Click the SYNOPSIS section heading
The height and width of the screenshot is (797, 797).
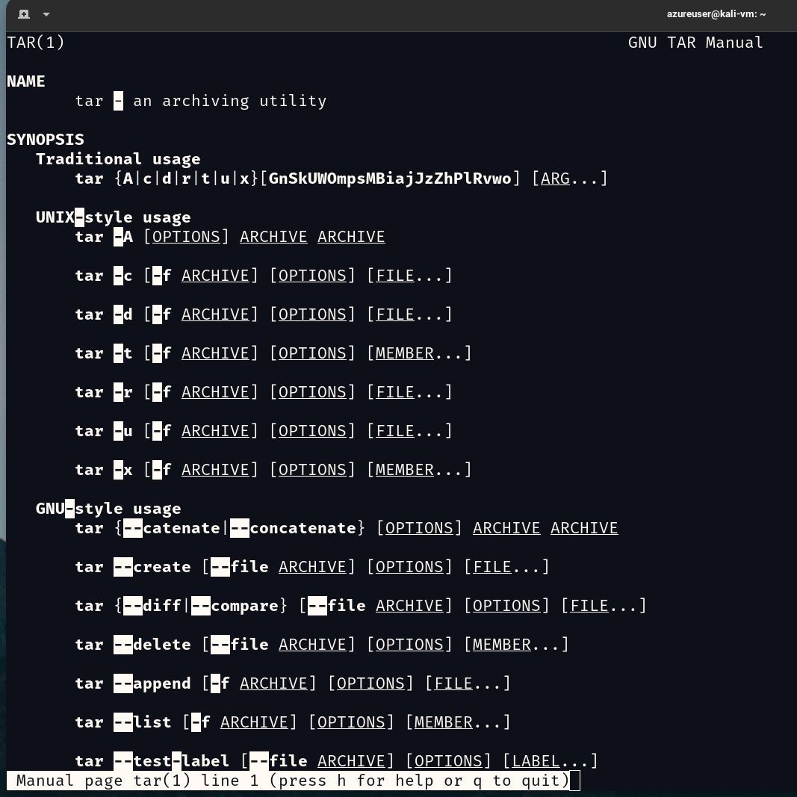[x=45, y=139]
